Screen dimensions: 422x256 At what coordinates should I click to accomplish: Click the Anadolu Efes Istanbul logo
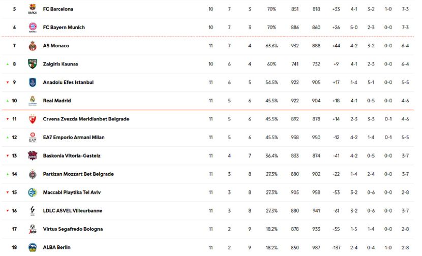(x=33, y=82)
